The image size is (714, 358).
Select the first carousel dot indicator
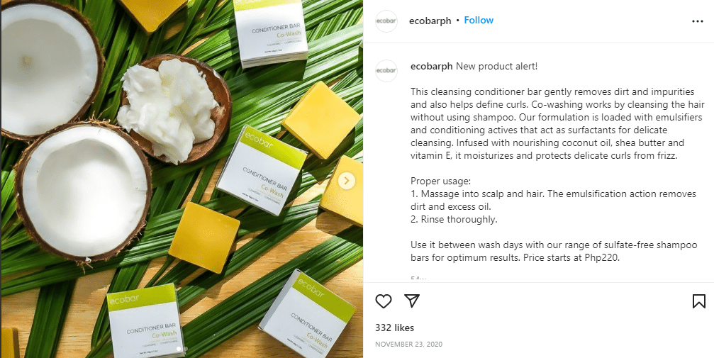coord(179,349)
